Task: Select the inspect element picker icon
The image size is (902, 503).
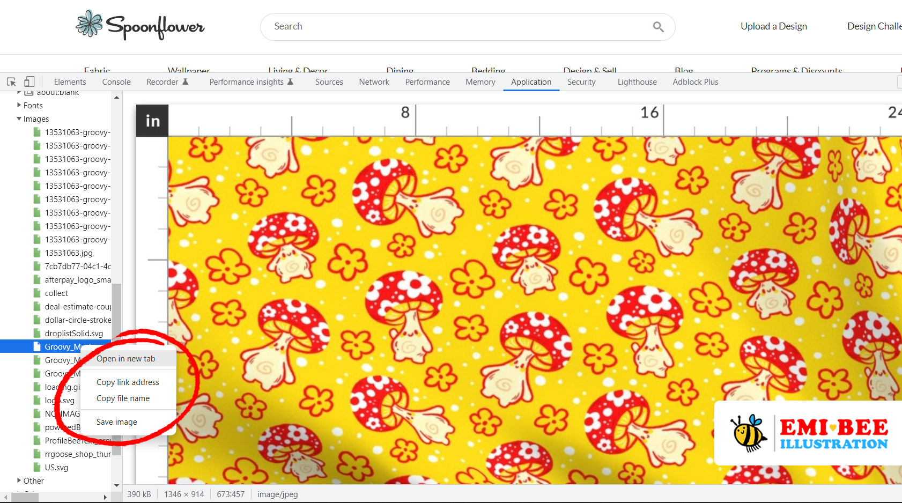Action: click(x=11, y=82)
